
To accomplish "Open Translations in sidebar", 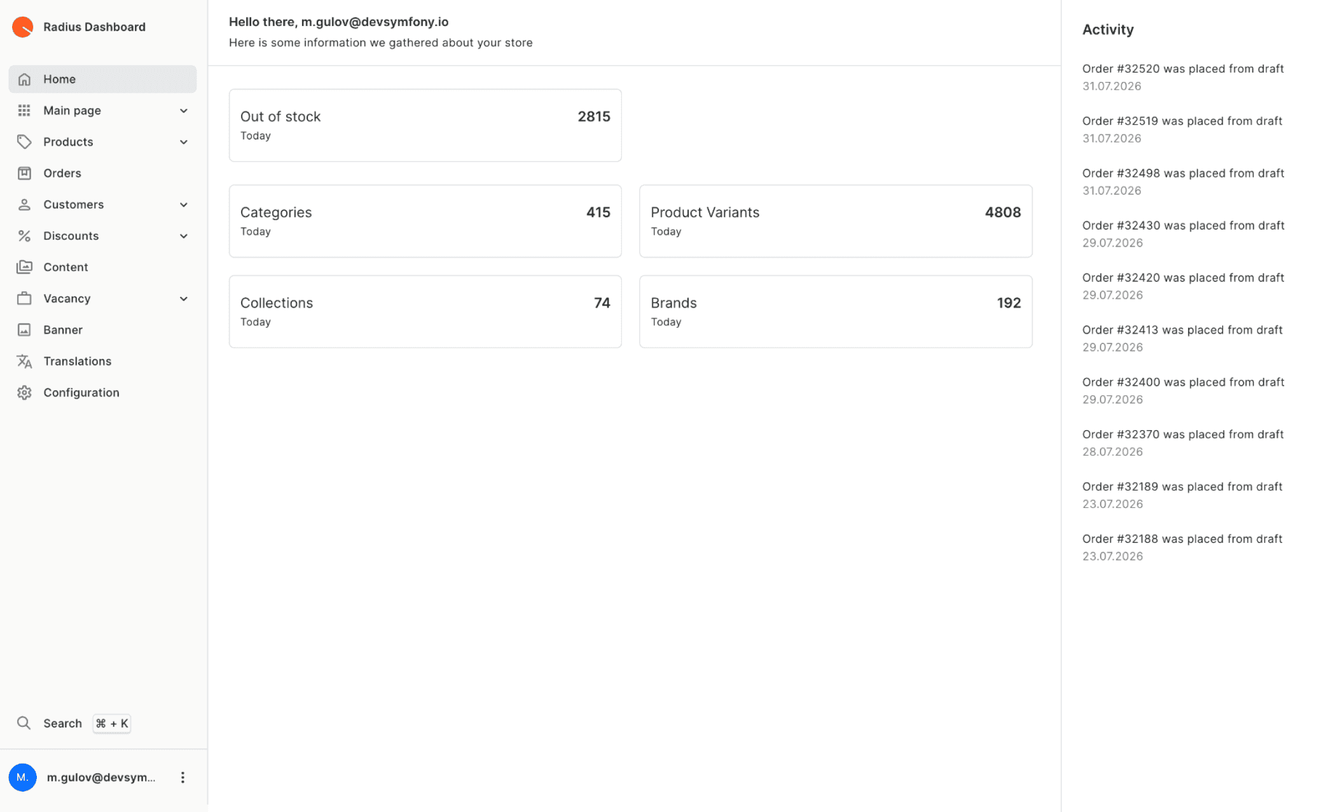I will (x=102, y=361).
